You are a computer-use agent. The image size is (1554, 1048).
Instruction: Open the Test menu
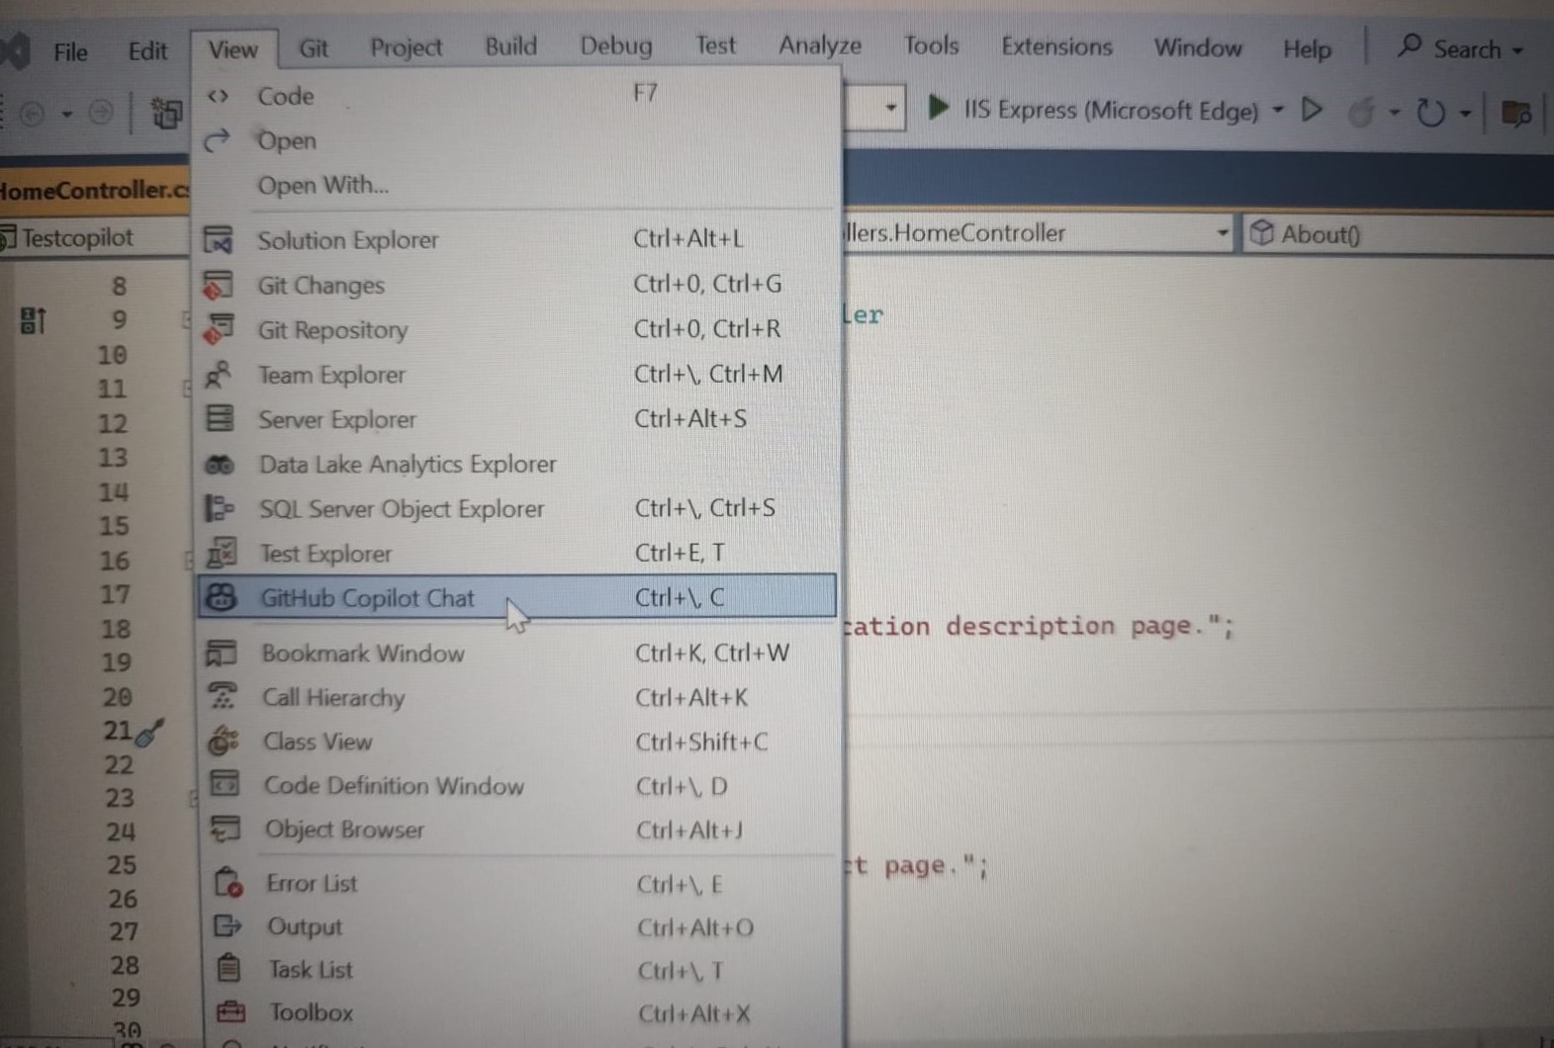point(715,45)
